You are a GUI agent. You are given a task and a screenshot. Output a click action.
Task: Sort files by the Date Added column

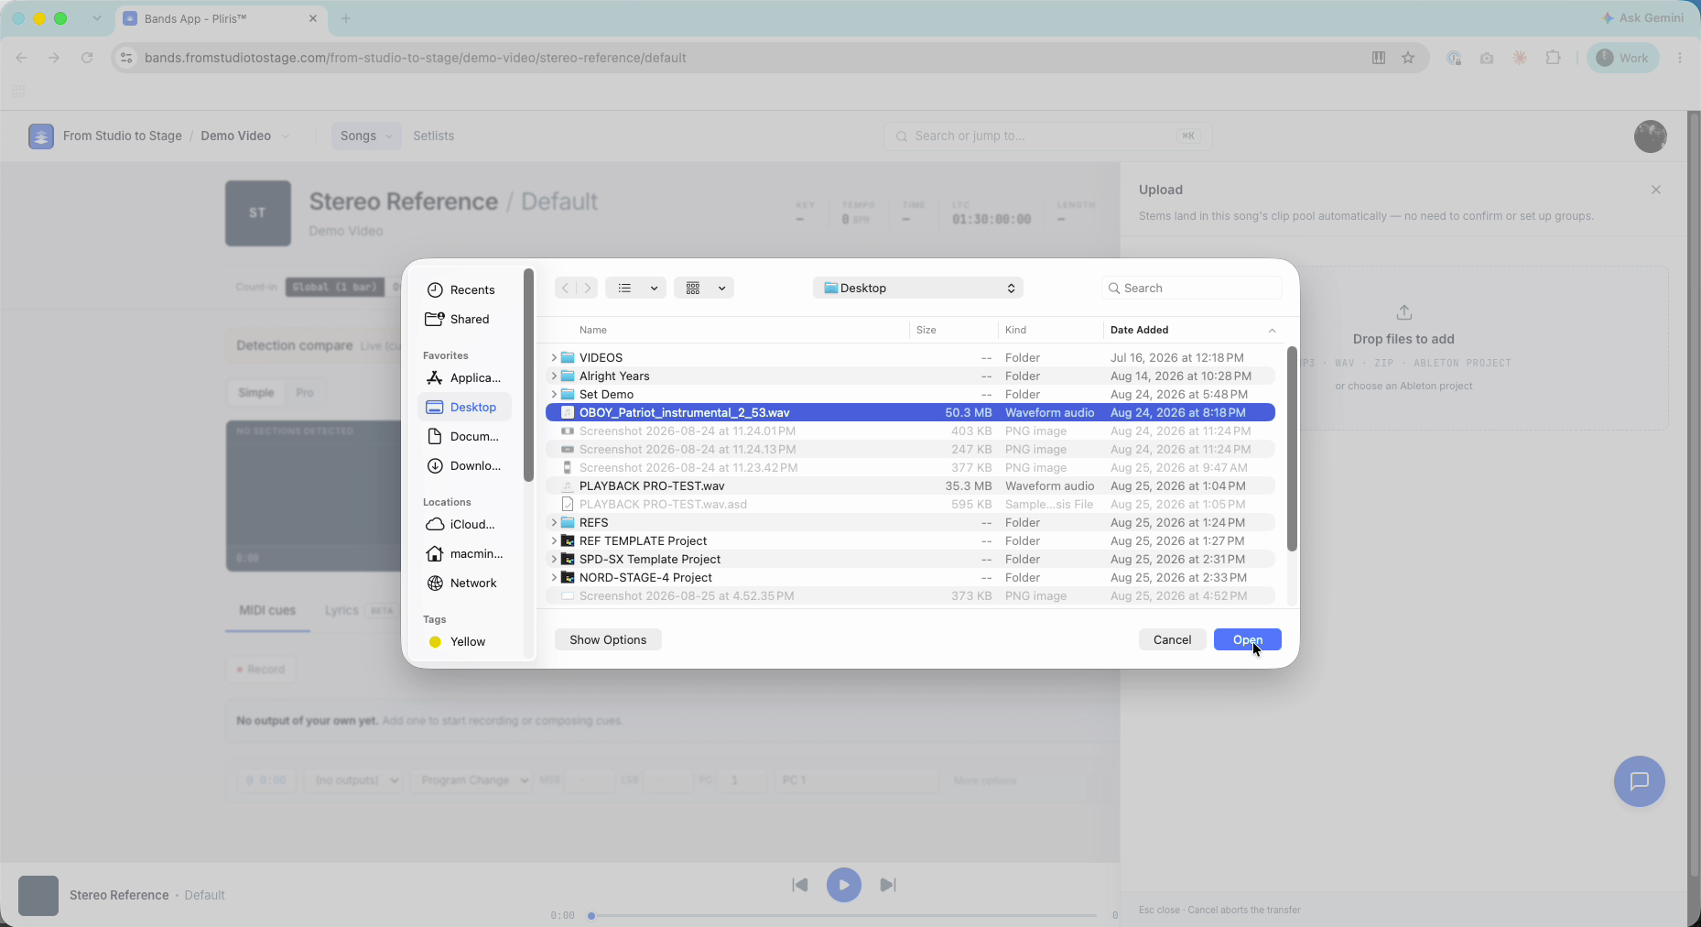[x=1139, y=330]
